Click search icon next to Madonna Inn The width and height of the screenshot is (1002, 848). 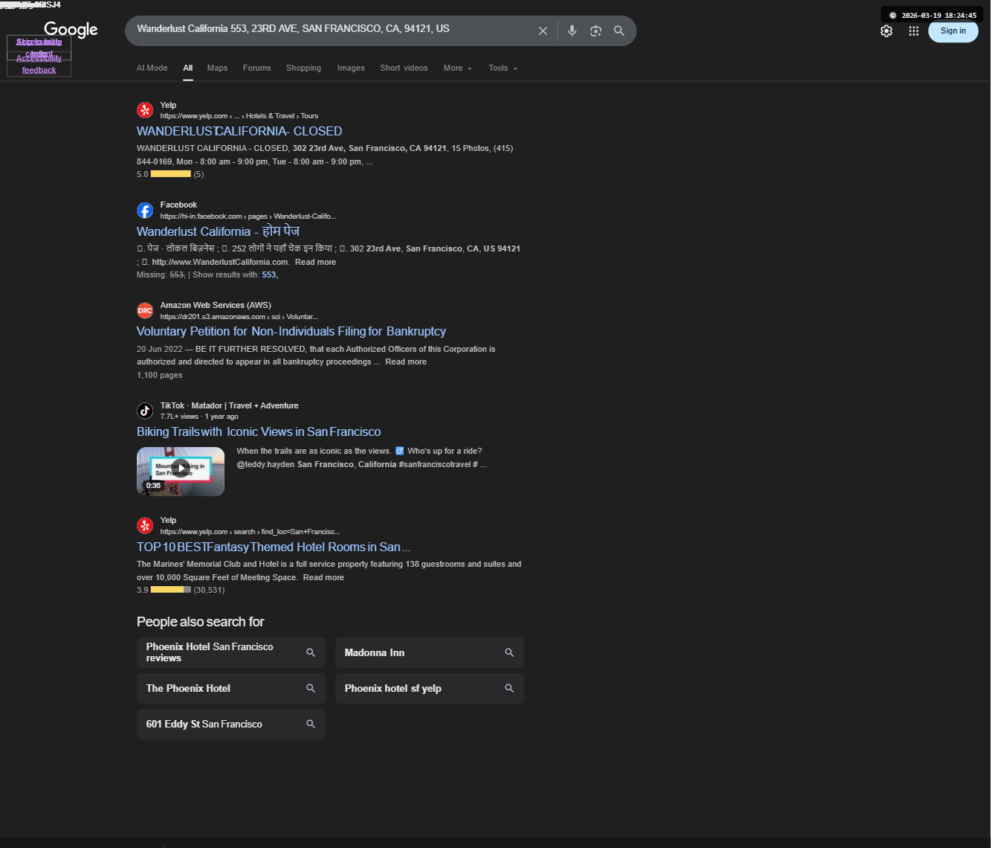(509, 652)
